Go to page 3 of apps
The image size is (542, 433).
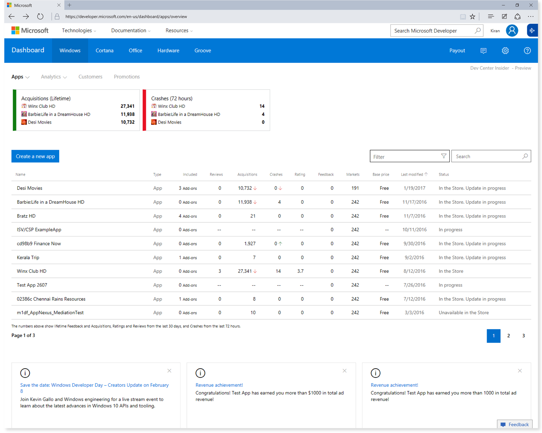(523, 336)
